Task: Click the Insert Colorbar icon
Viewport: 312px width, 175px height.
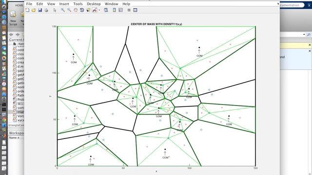Action: (x=114, y=10)
